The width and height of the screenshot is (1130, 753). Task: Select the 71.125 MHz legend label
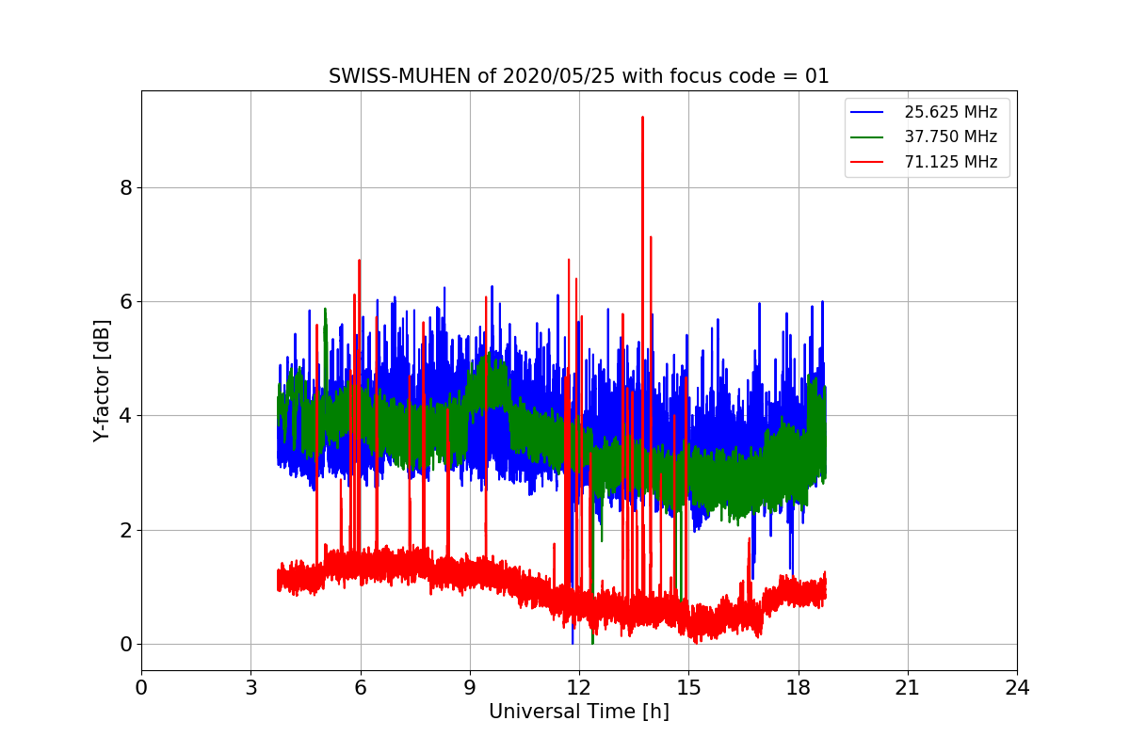click(x=950, y=162)
